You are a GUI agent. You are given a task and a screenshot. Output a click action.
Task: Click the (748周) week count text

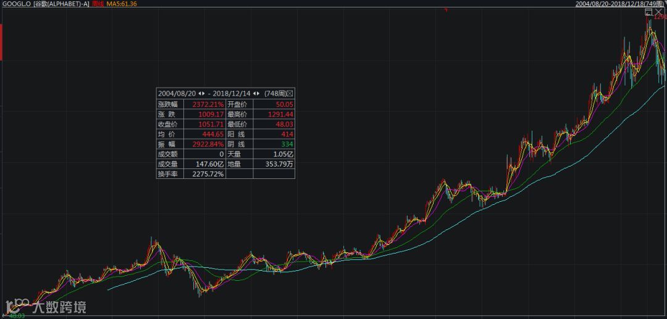click(x=275, y=93)
